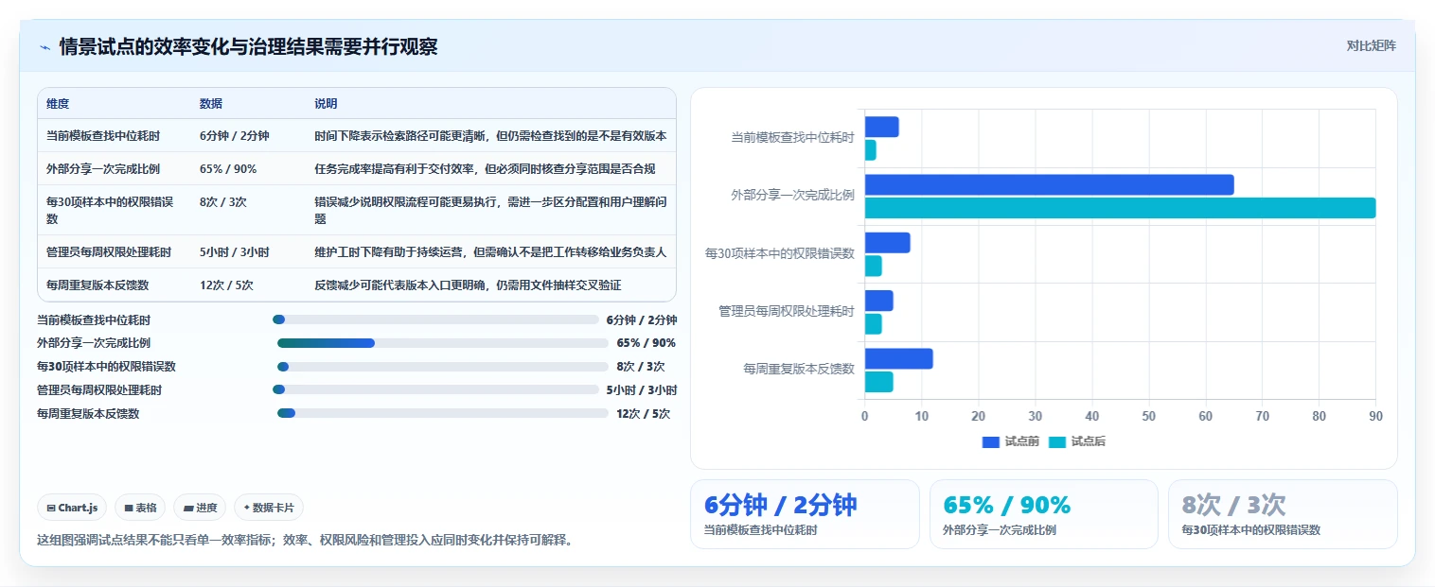Click the footer note starting 这组图强调试点结果

point(305,541)
